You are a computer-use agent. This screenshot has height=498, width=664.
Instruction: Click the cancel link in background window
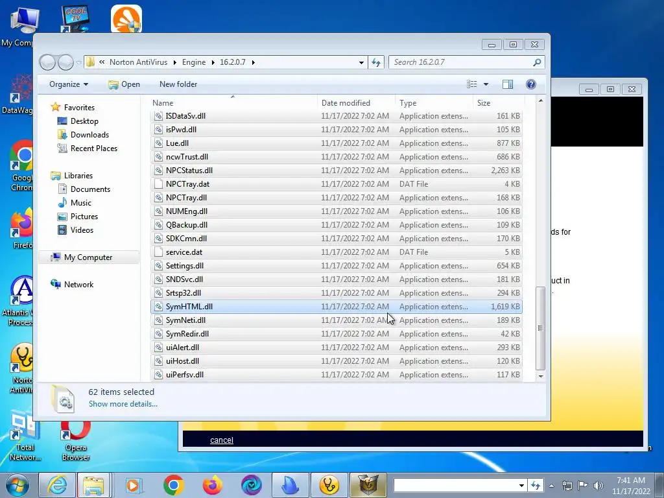(x=222, y=440)
